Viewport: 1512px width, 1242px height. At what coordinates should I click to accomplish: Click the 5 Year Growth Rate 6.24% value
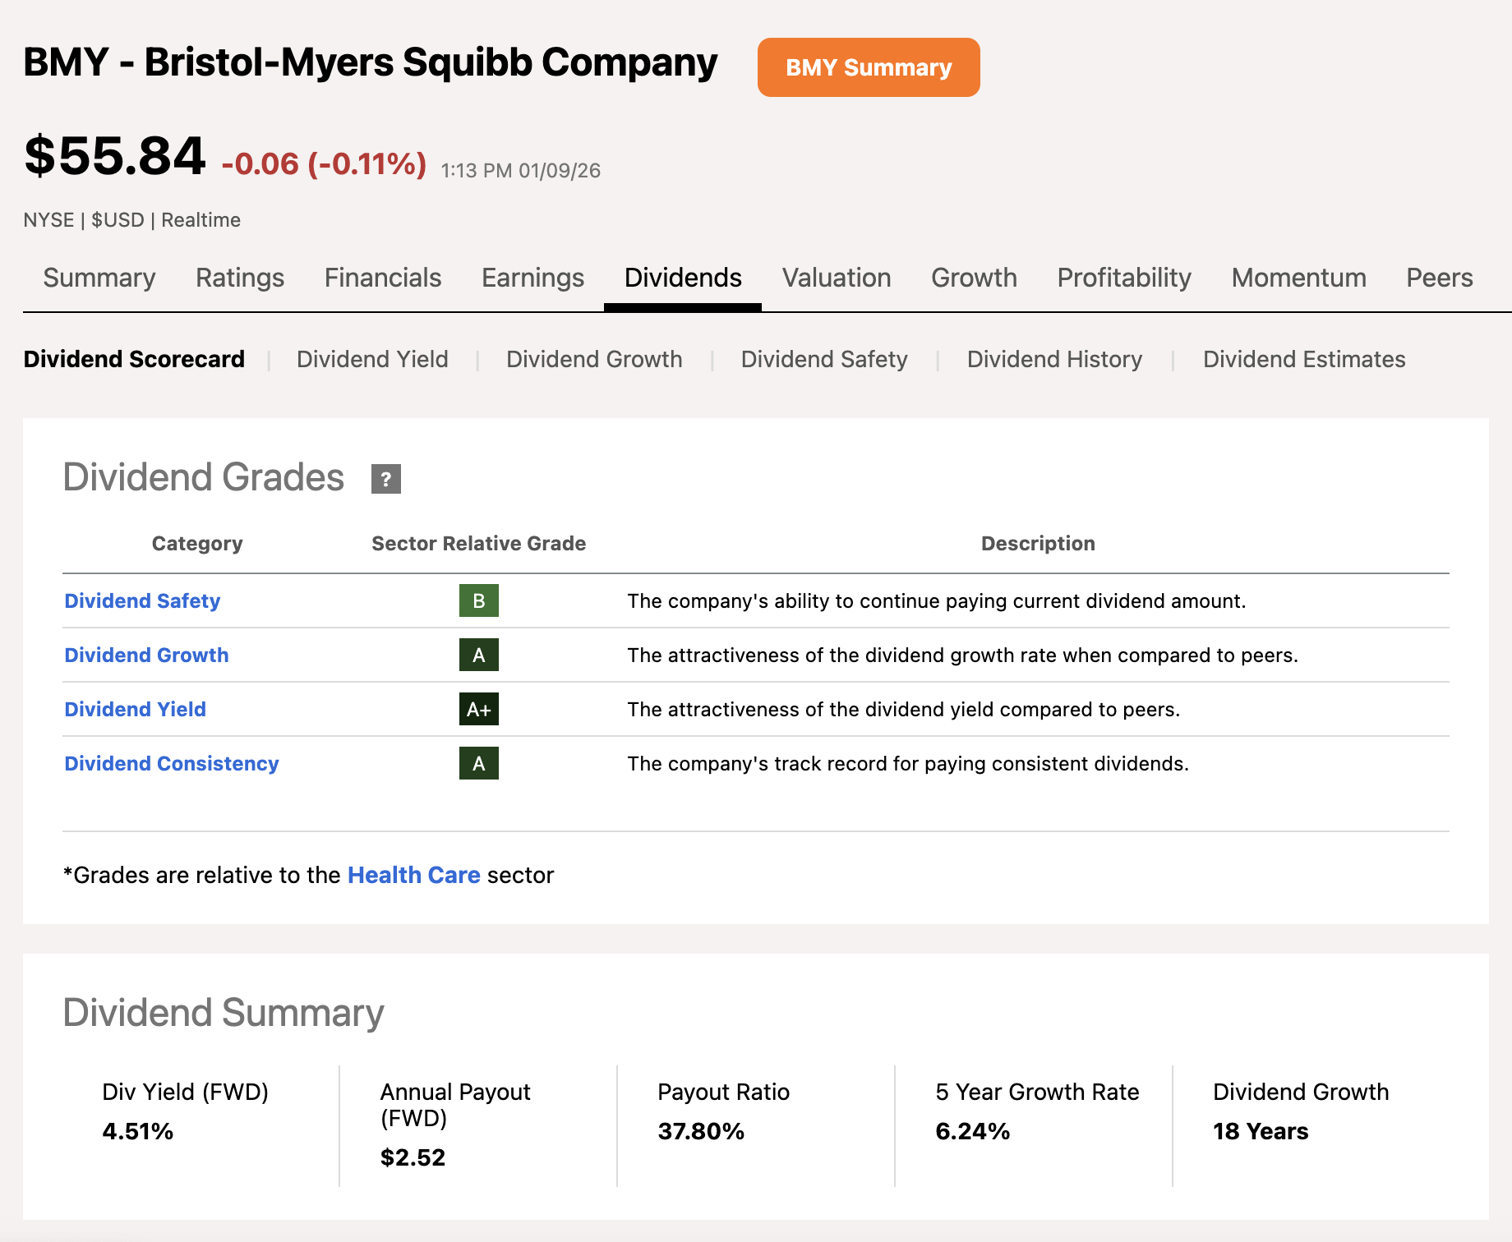pyautogui.click(x=972, y=1131)
